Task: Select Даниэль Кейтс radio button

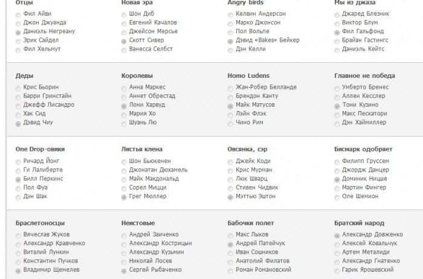Action: coord(337,50)
